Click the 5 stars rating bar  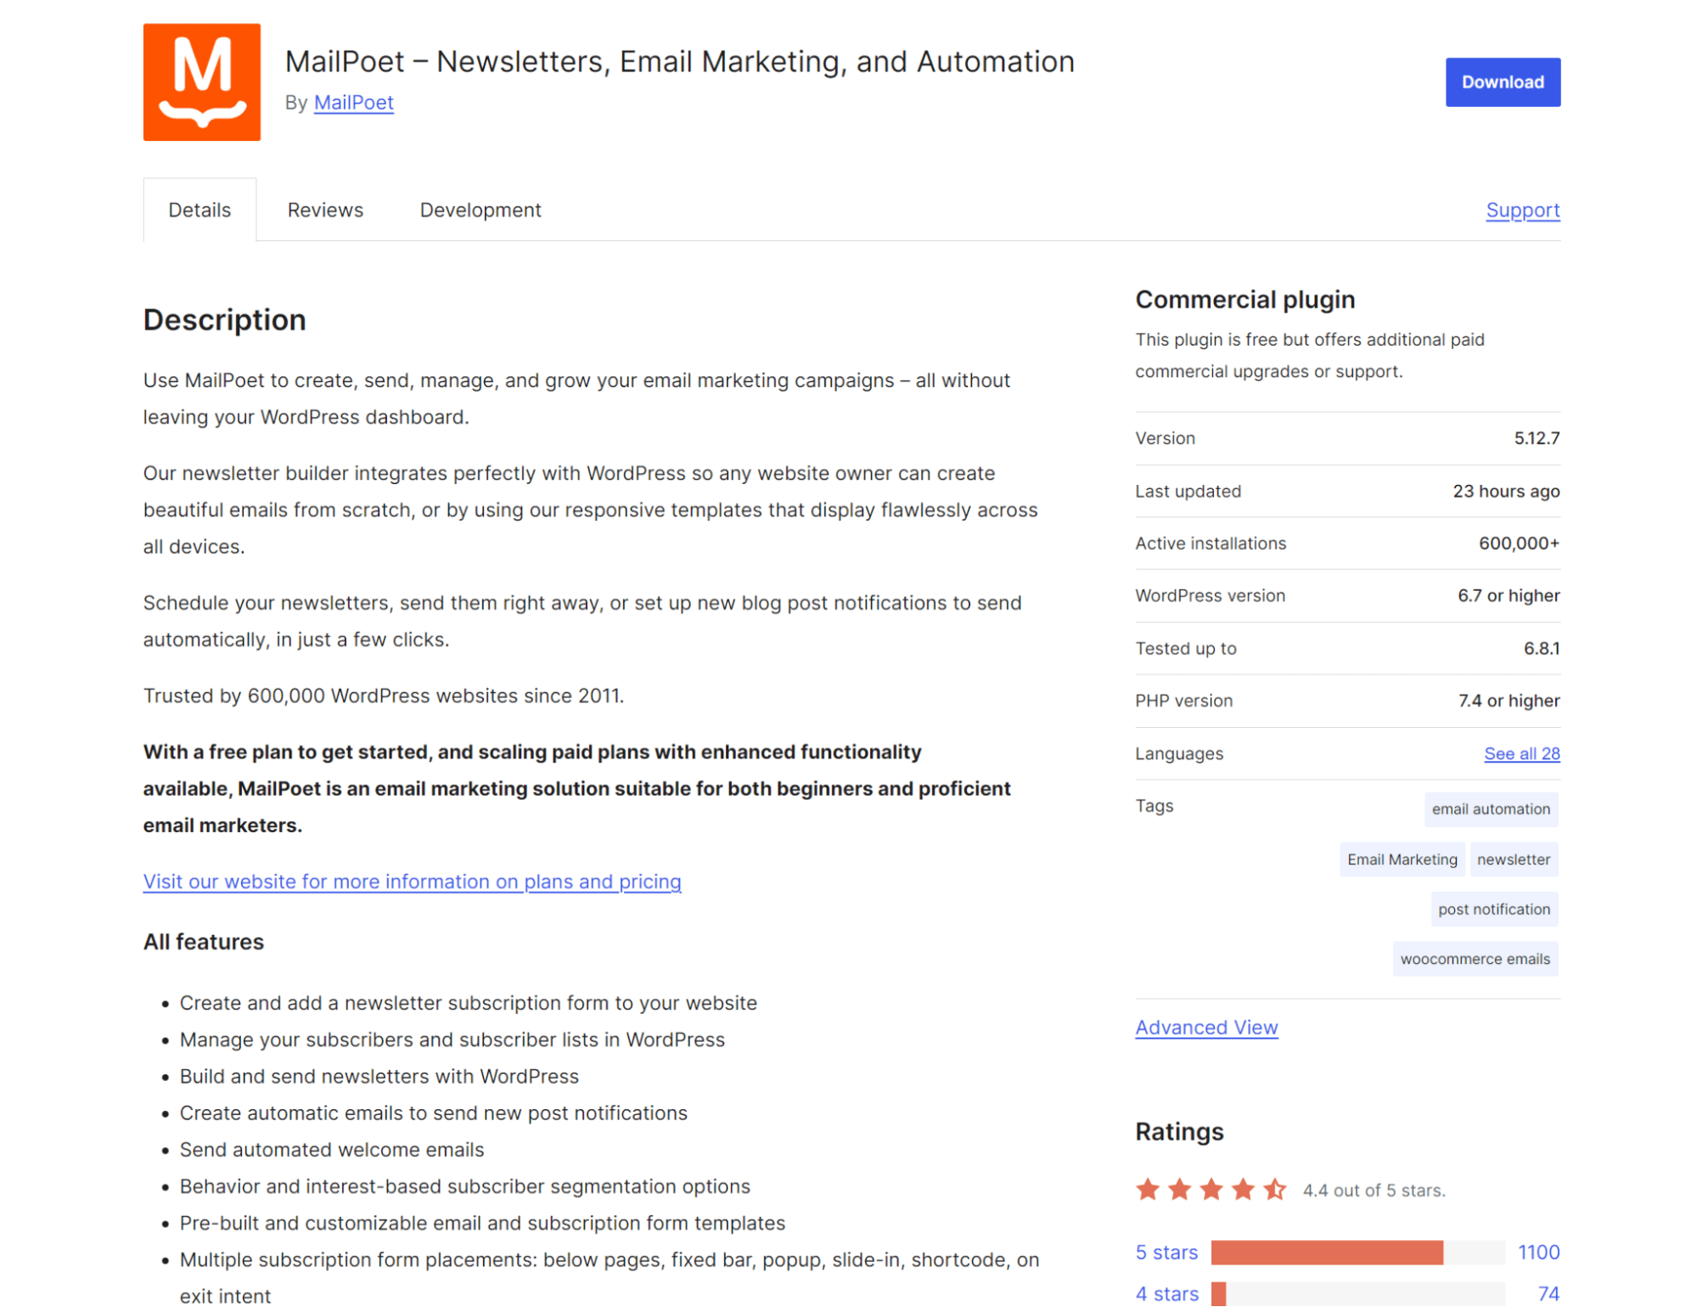(x=1357, y=1252)
